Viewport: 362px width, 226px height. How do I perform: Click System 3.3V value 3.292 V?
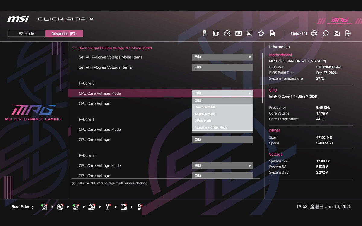click(x=322, y=173)
